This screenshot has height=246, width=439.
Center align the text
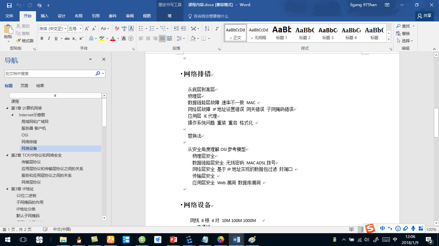tap(148, 38)
